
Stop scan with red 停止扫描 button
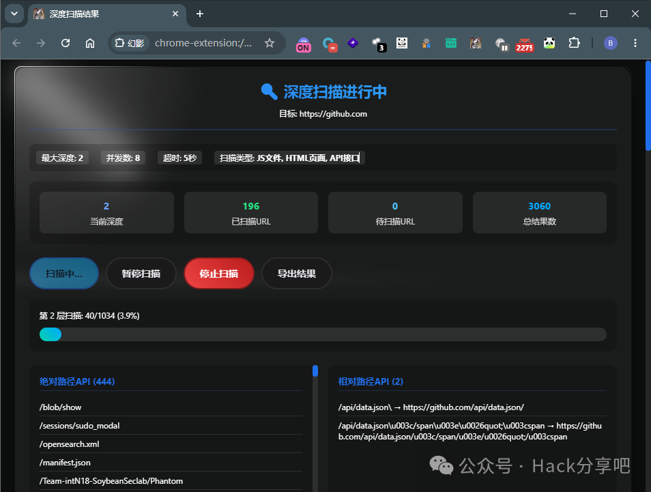219,273
